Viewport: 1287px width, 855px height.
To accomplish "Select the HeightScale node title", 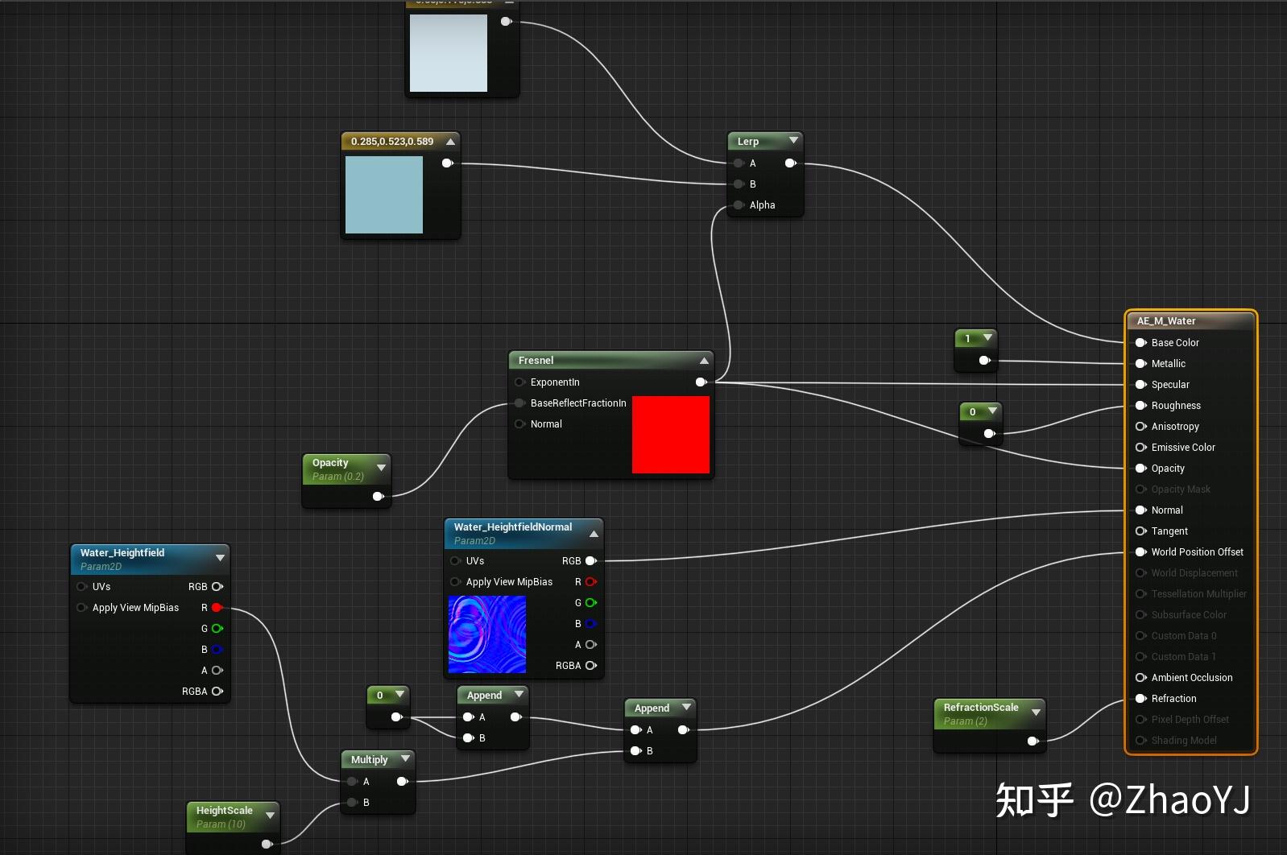I will tap(225, 811).
